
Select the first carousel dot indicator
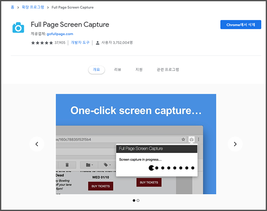pyautogui.click(x=134, y=201)
